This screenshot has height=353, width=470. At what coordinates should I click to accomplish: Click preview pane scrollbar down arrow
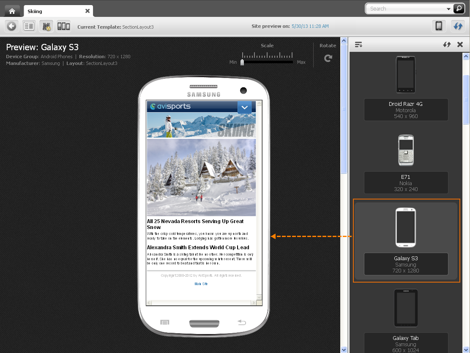(x=344, y=350)
